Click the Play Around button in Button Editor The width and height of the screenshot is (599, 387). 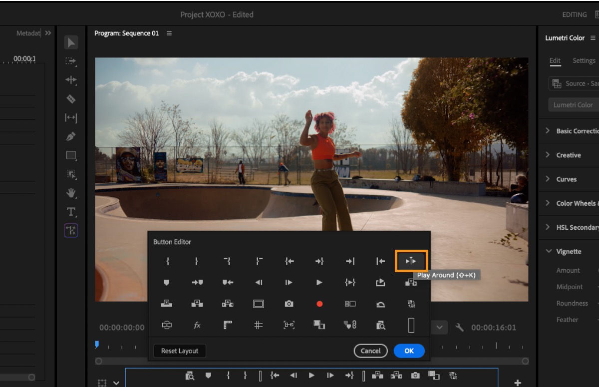pos(411,261)
